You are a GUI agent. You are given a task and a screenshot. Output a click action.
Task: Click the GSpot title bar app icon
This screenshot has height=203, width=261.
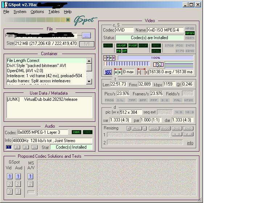5,5
